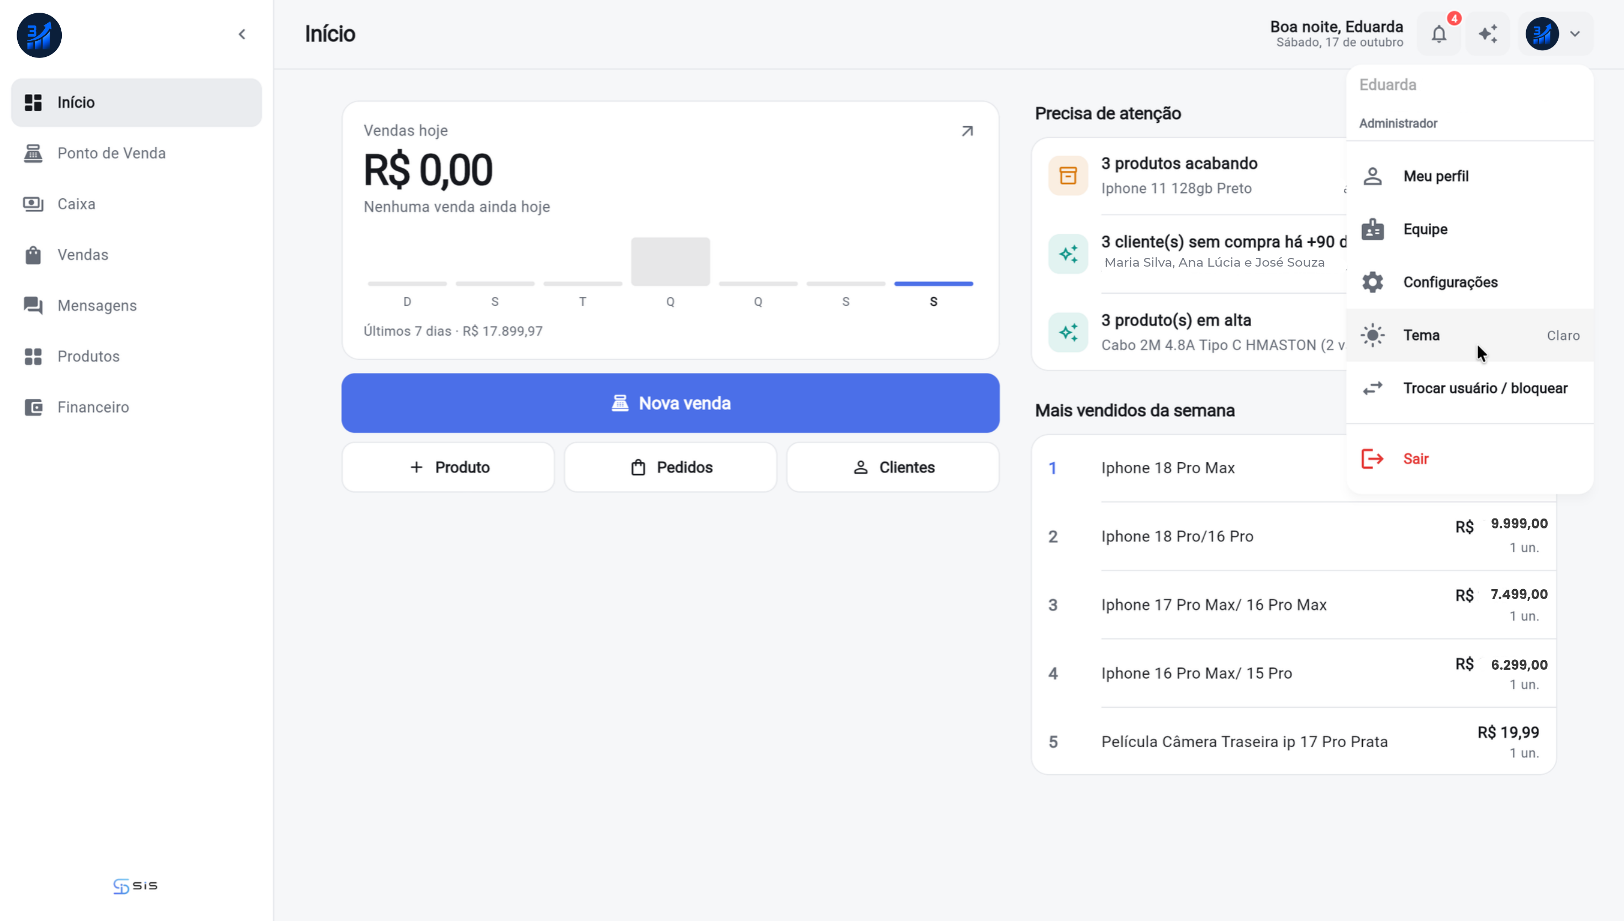Click the user avatar in the header

coord(1542,34)
